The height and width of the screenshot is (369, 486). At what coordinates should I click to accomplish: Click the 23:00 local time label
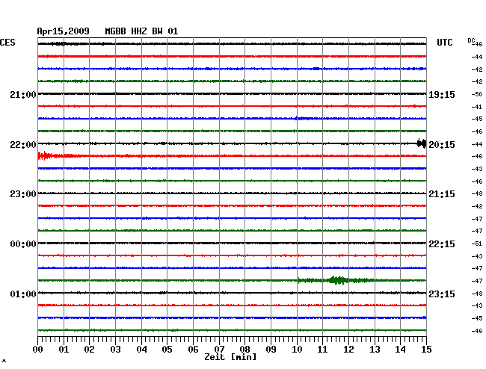point(23,194)
